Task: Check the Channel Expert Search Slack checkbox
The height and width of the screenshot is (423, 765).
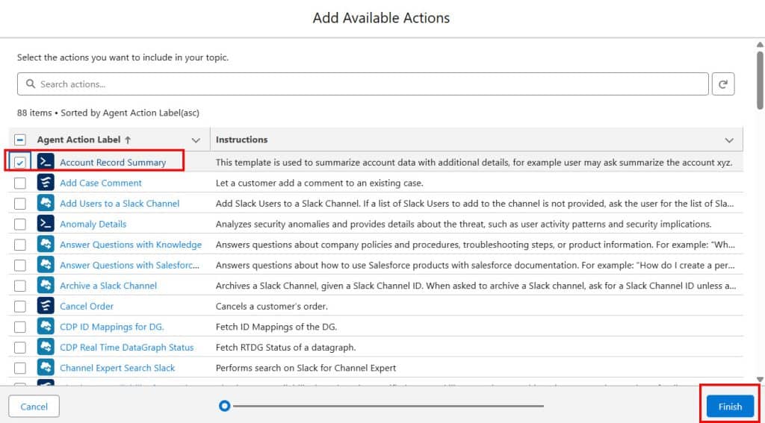Action: click(x=19, y=368)
